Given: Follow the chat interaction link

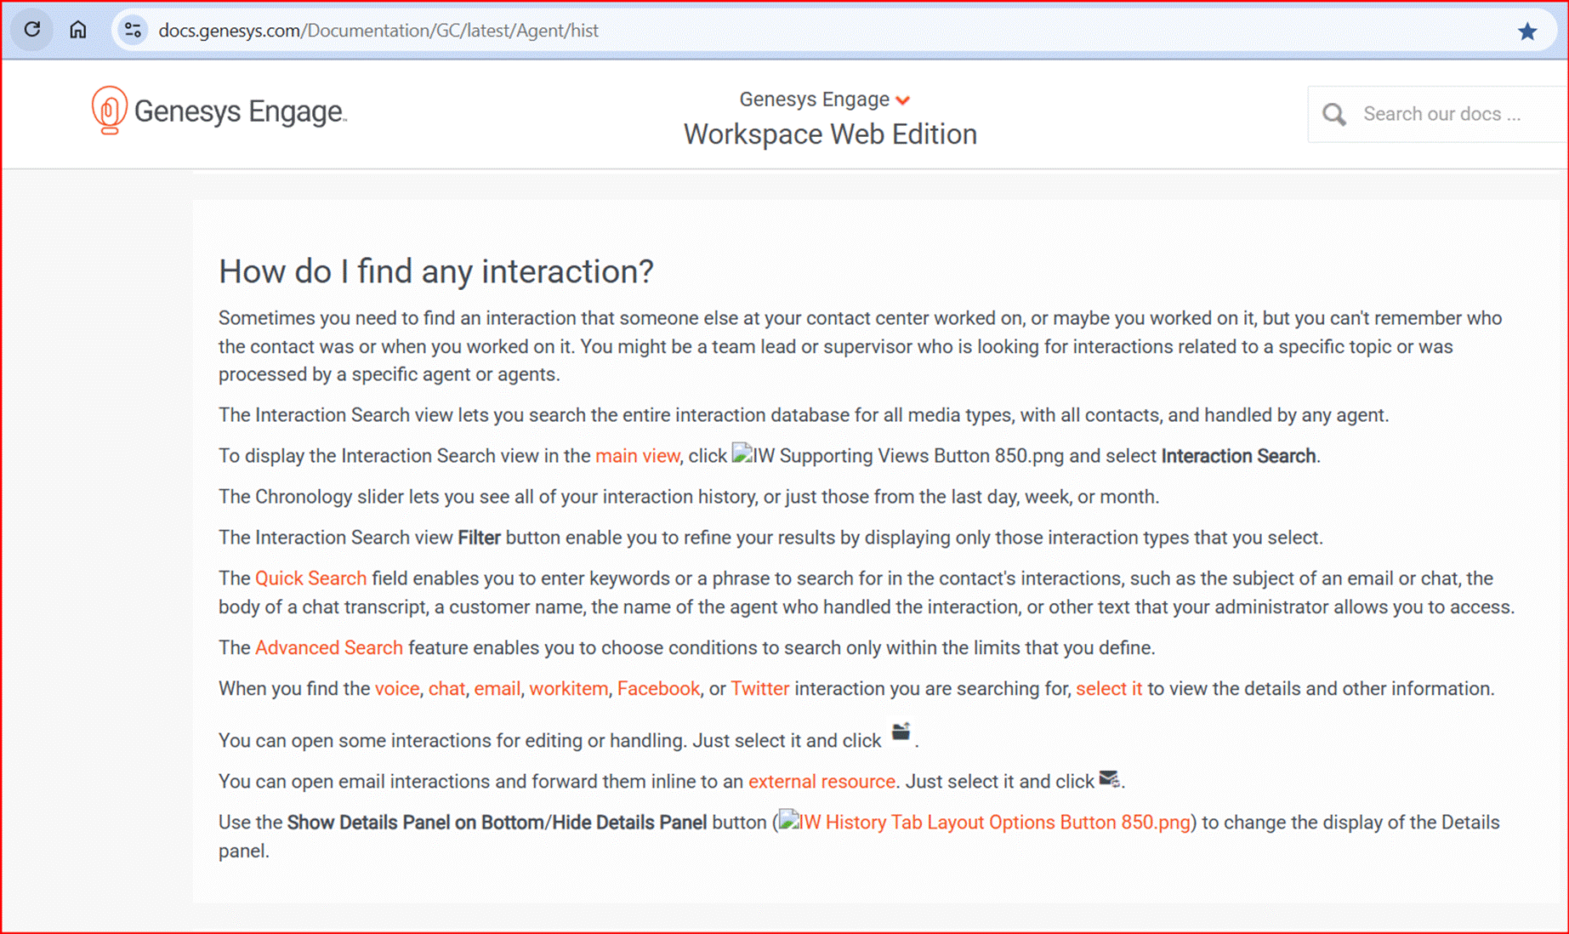Looking at the screenshot, I should [446, 689].
